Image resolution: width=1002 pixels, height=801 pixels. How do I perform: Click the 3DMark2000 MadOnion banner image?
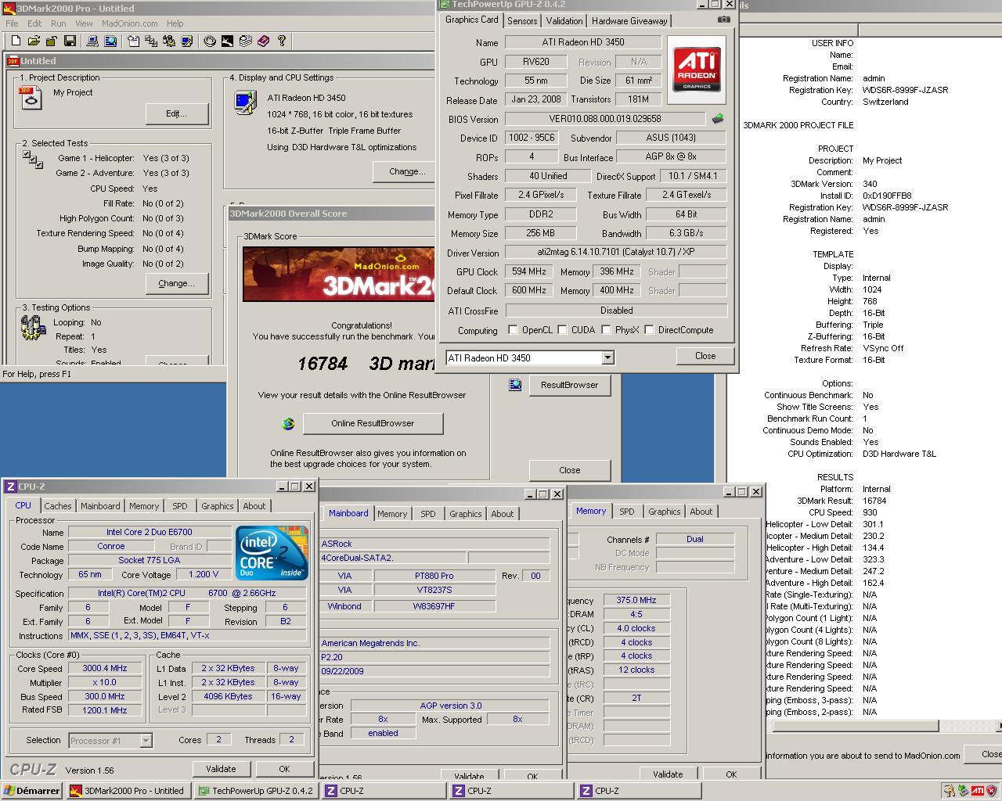point(338,274)
